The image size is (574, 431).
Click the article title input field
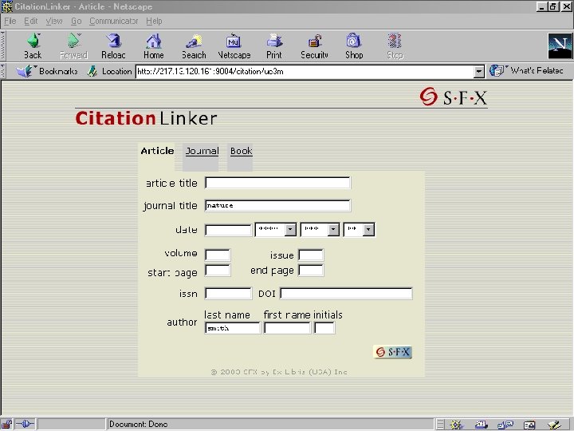(277, 183)
